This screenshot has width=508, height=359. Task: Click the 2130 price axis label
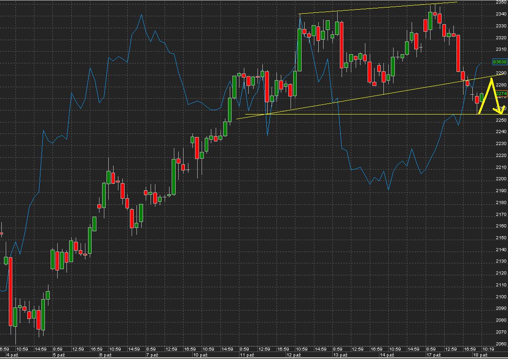pyautogui.click(x=501, y=261)
